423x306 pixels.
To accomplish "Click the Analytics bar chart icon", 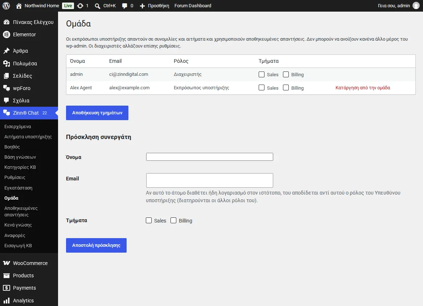I will pyautogui.click(x=7, y=300).
